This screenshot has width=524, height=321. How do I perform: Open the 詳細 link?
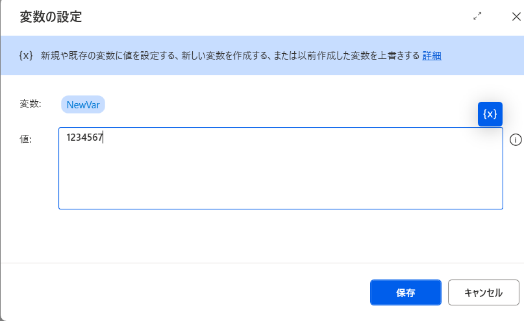pyautogui.click(x=432, y=55)
